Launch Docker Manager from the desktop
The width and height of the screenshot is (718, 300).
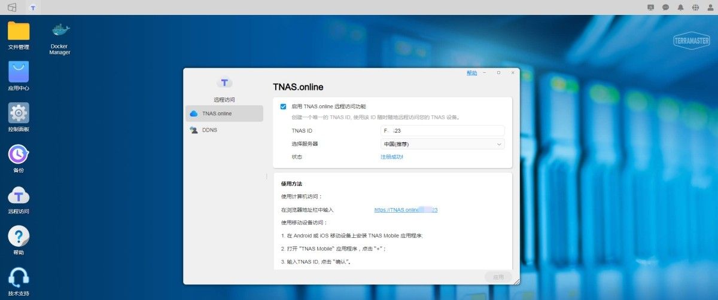pos(60,30)
